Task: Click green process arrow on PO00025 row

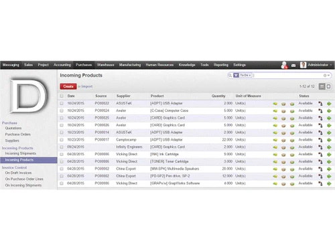Action: [329, 118]
